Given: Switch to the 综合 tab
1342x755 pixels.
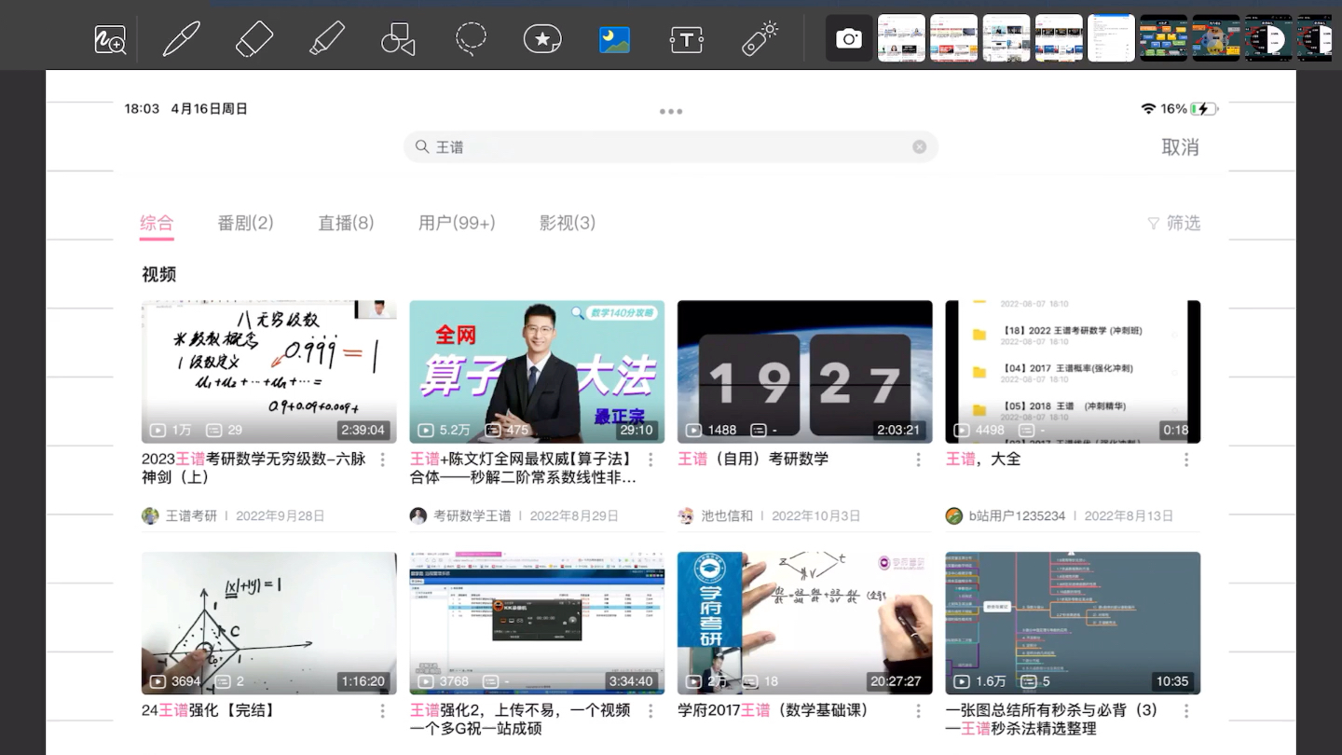Looking at the screenshot, I should coord(157,223).
